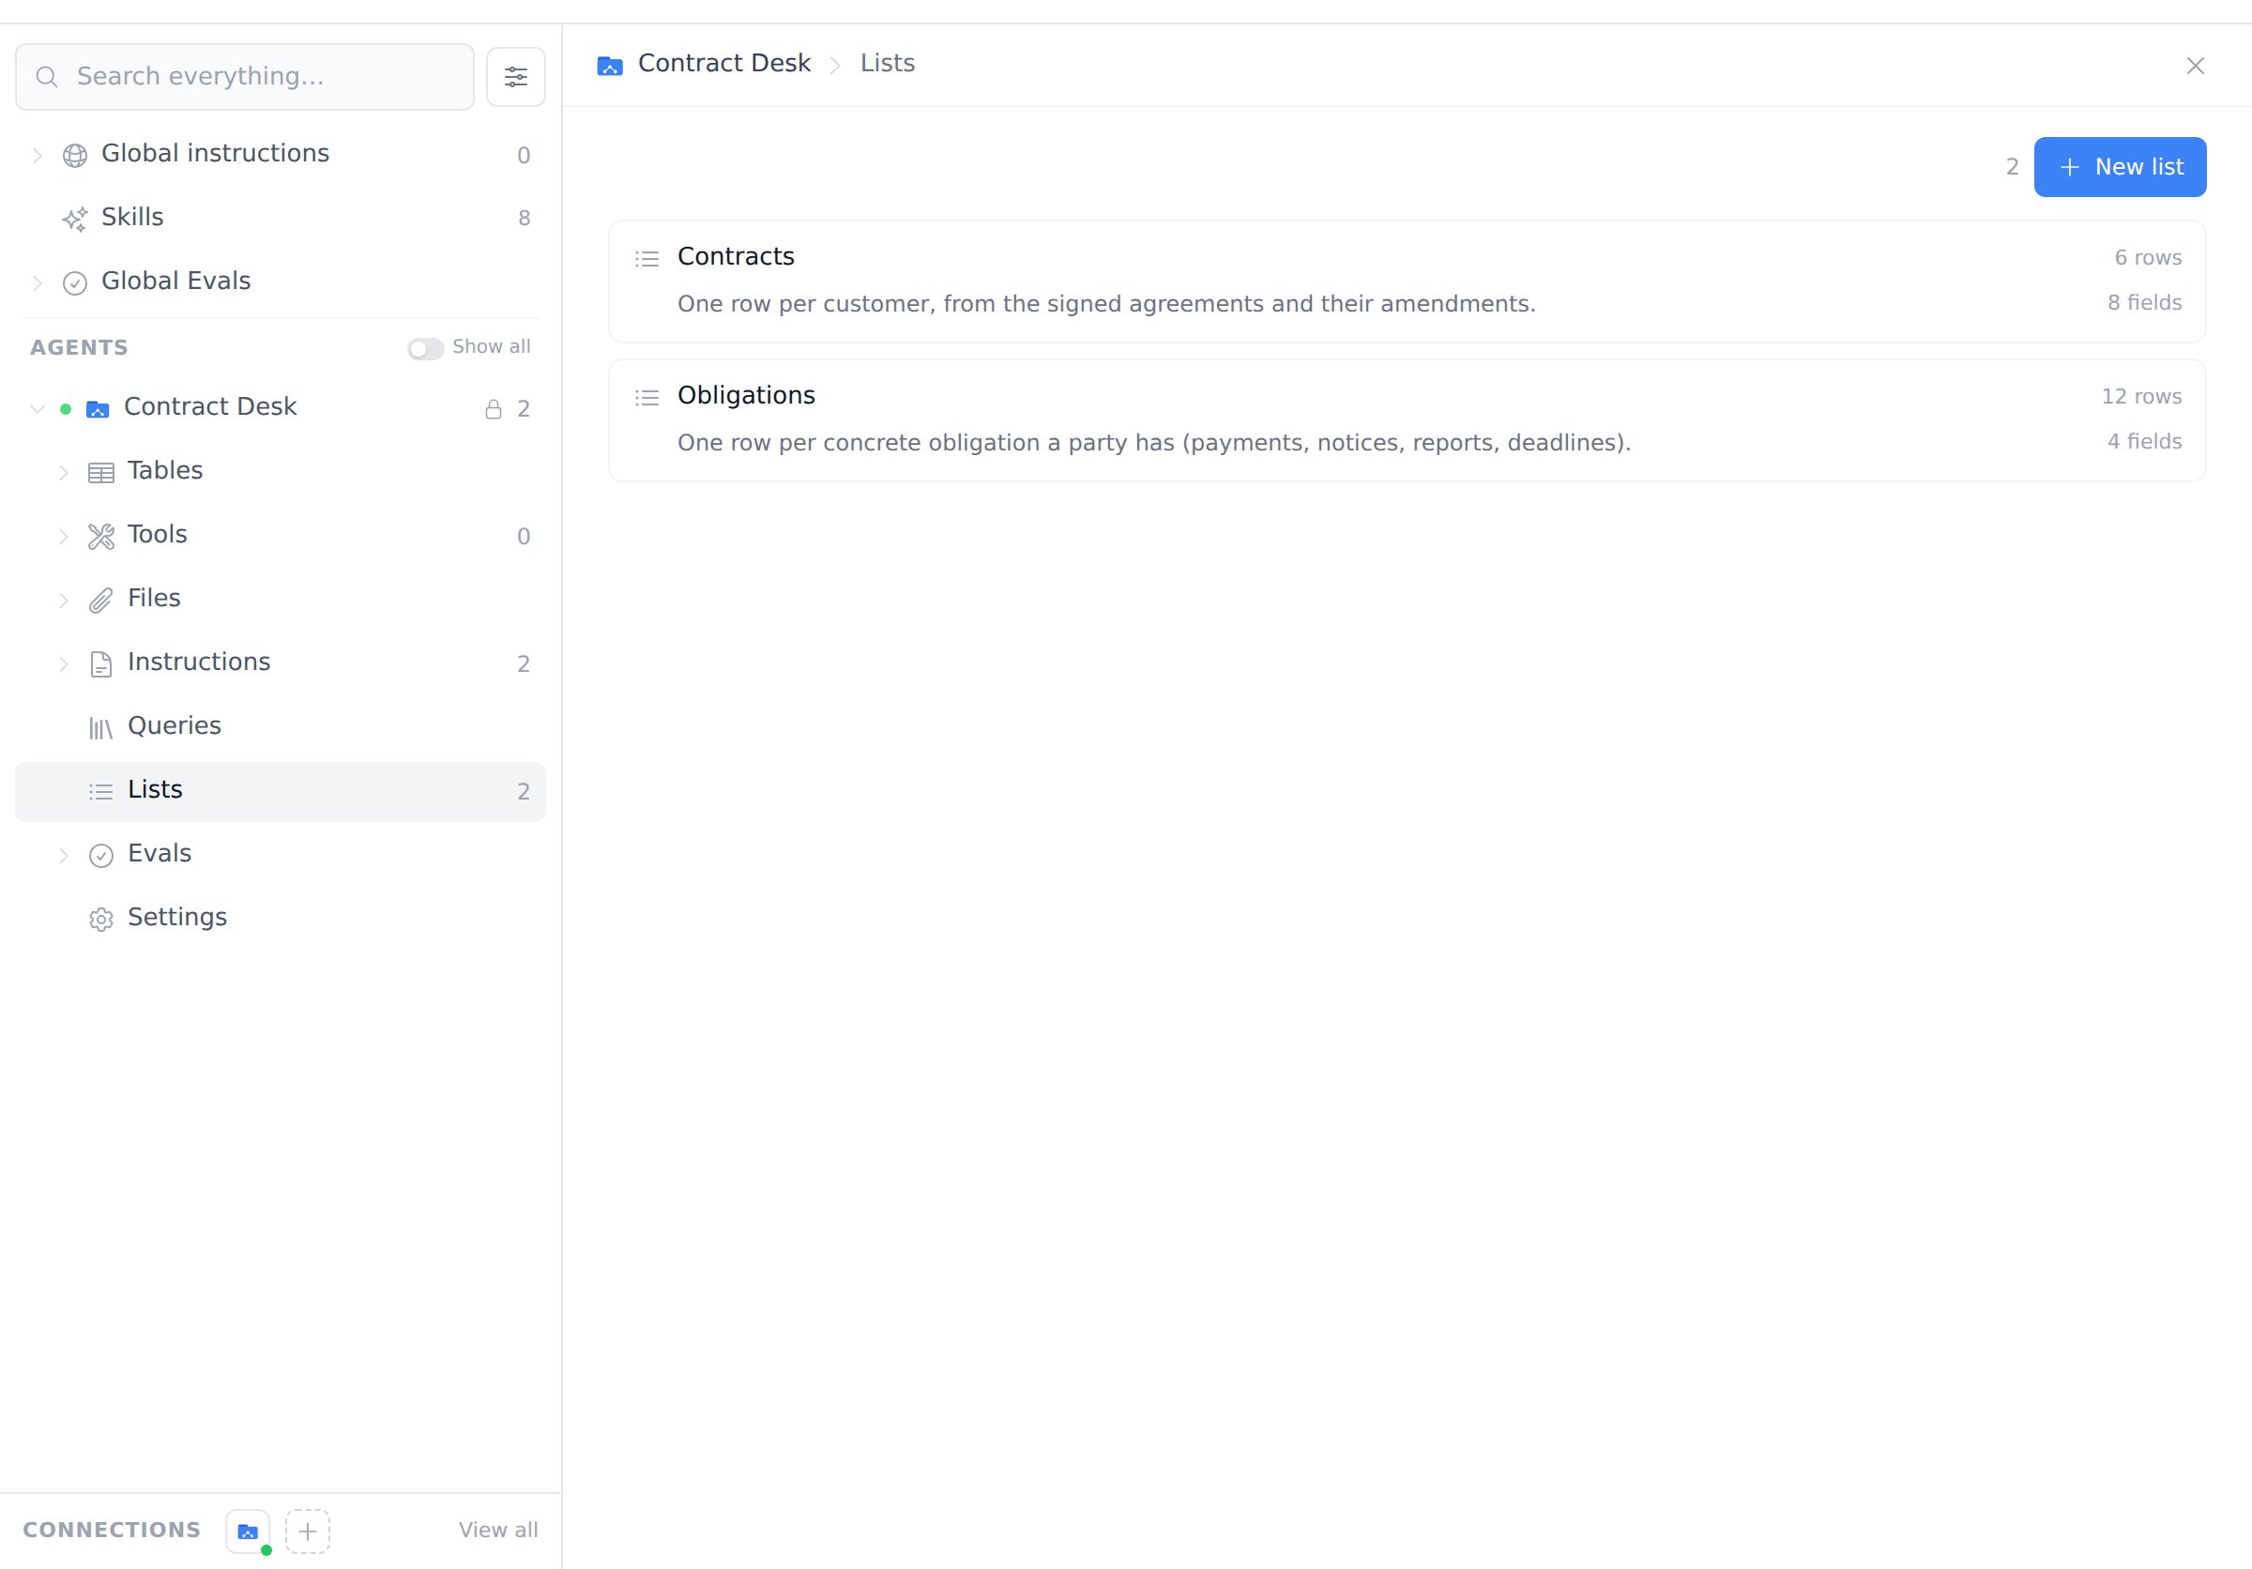2252x1569 pixels.
Task: Click the Tools wrench icon
Action: coord(101,537)
